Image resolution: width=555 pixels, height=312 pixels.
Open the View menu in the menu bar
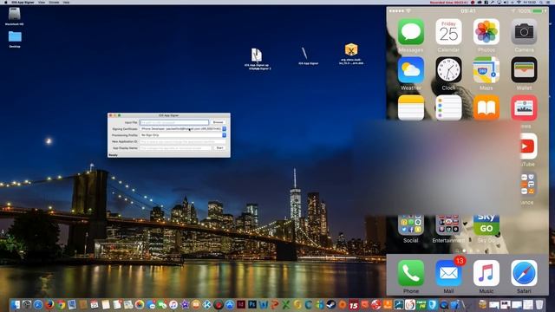coord(42,2)
